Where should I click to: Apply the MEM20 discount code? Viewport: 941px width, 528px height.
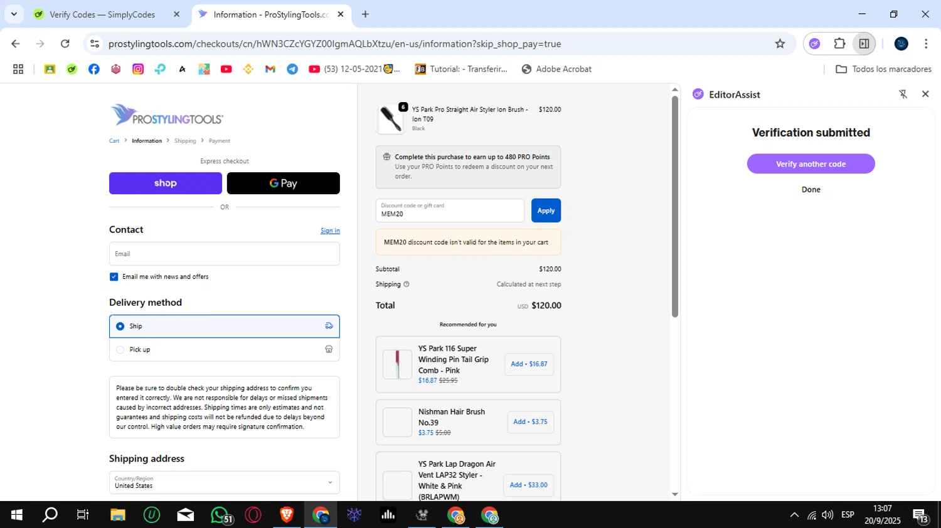click(546, 210)
